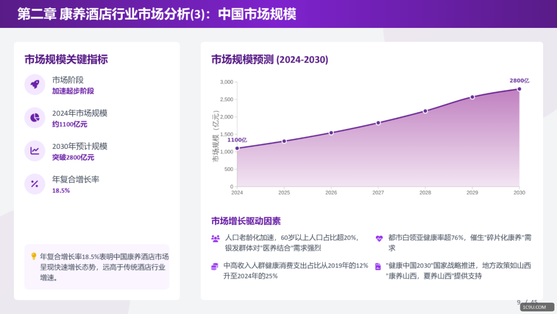Click the 市场增长驱动因素 section heading
Screen dimensions: 557x314
coord(245,221)
